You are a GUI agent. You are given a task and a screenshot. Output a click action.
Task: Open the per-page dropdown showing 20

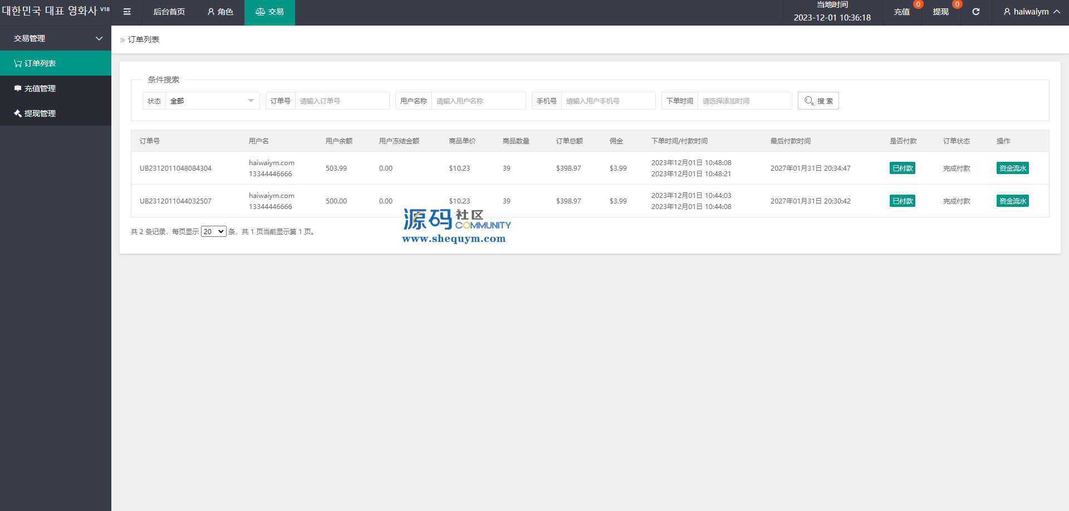[213, 231]
